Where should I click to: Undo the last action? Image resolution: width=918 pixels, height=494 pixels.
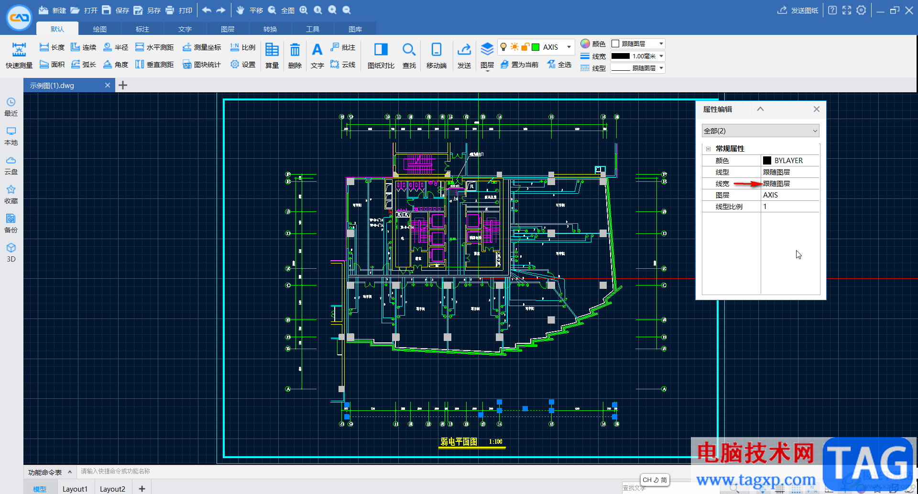(207, 10)
